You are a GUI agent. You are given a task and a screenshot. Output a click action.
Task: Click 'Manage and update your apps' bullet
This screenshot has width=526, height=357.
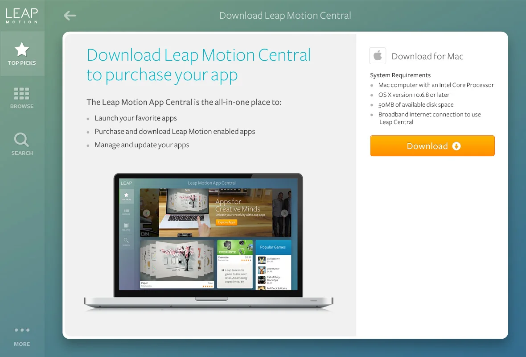point(142,145)
